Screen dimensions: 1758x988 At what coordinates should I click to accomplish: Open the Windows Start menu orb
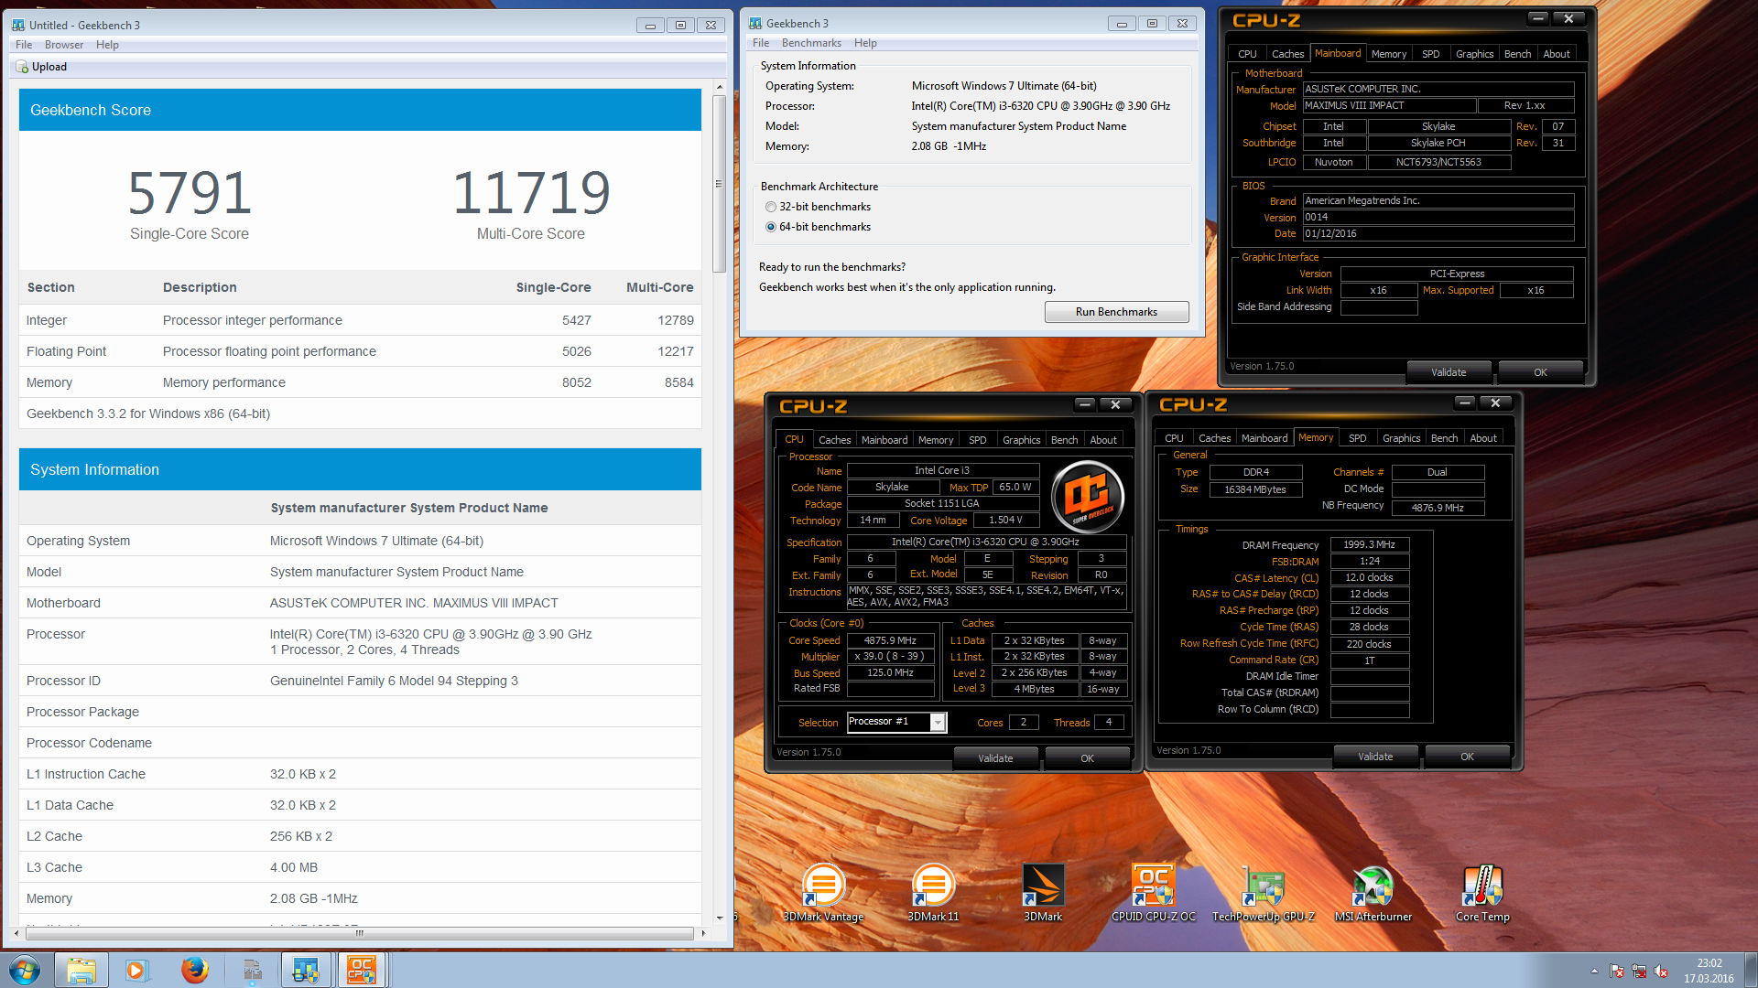25,970
